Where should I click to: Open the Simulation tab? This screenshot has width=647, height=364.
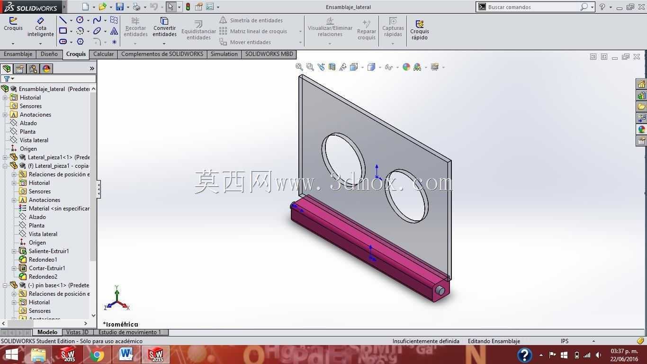(x=224, y=54)
